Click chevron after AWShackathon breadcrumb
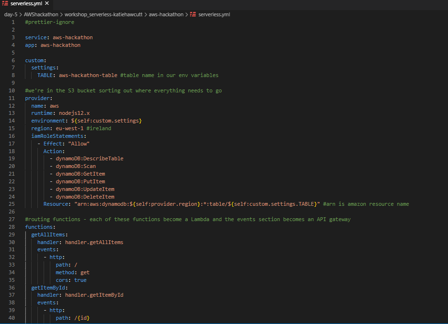Viewport: 448px width, 324px height. 61,14
